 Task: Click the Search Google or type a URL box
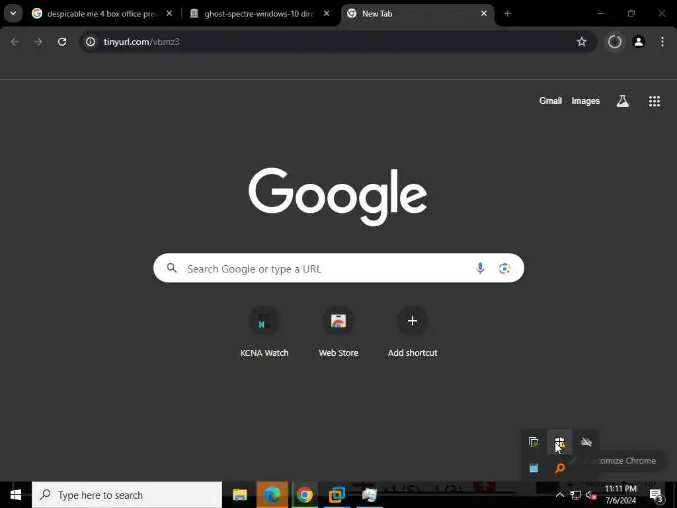[338, 269]
